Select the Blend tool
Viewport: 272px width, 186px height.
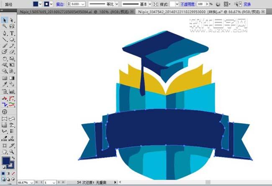12,84
